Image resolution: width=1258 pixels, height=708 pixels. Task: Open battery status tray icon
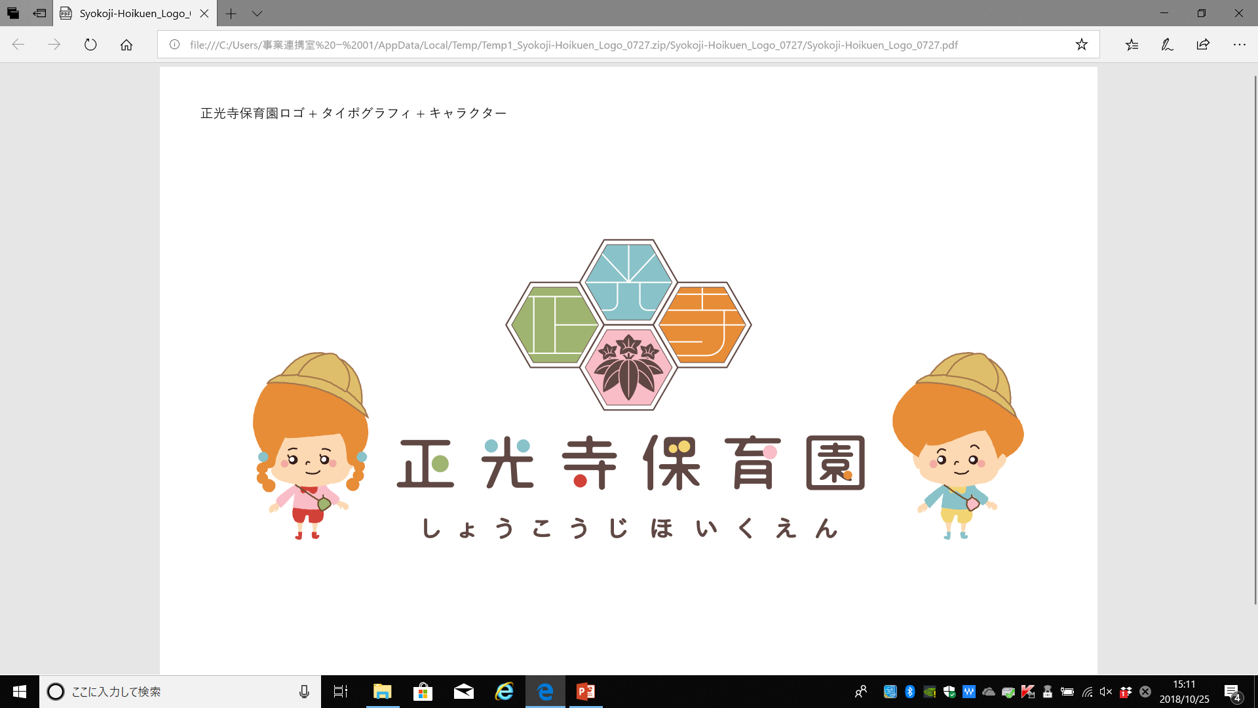[x=1067, y=692]
